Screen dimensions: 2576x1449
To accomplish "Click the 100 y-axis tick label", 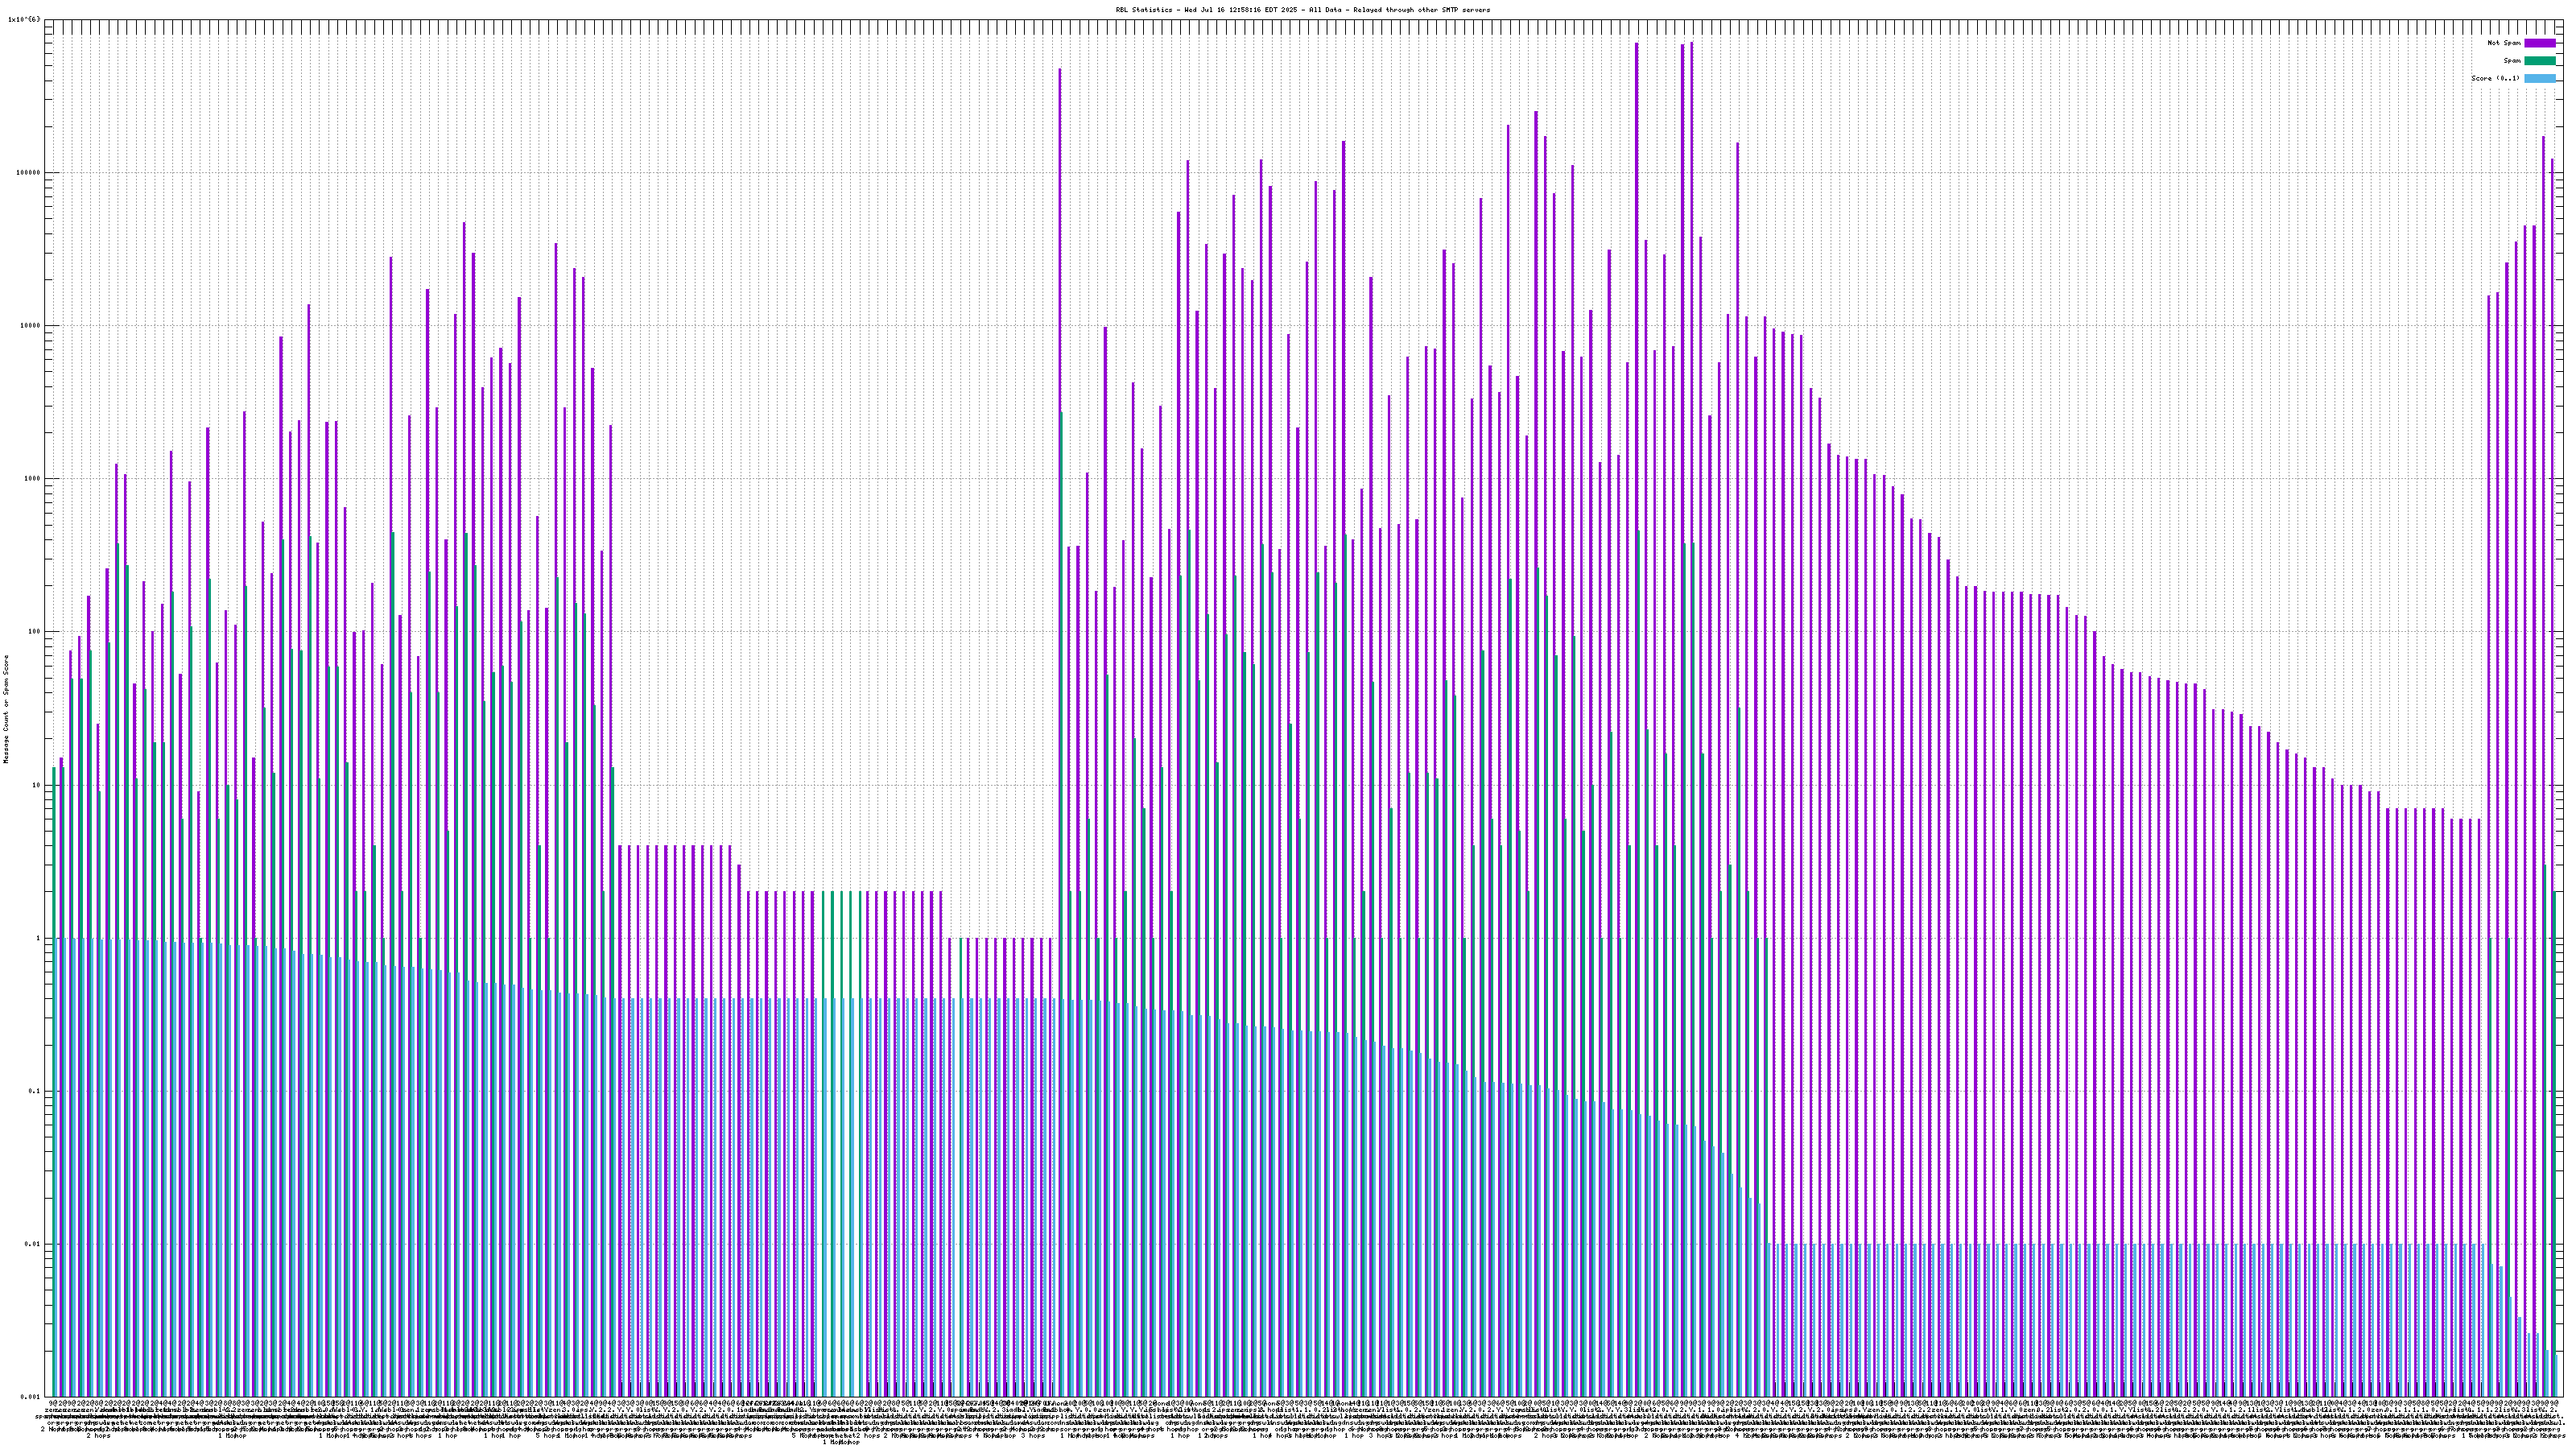I will pos(33,631).
